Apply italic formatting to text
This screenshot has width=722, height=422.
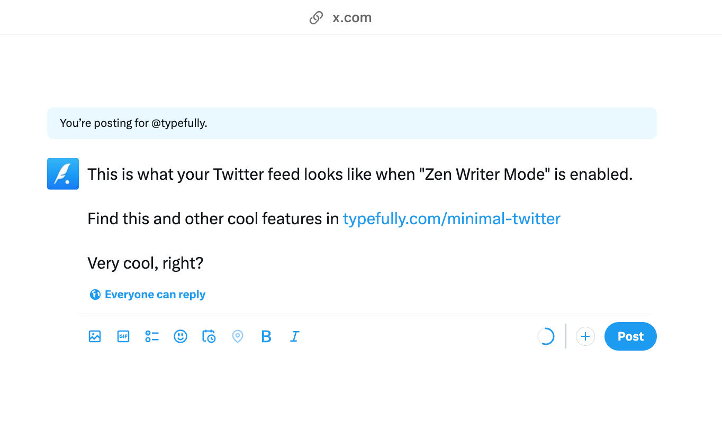[294, 336]
